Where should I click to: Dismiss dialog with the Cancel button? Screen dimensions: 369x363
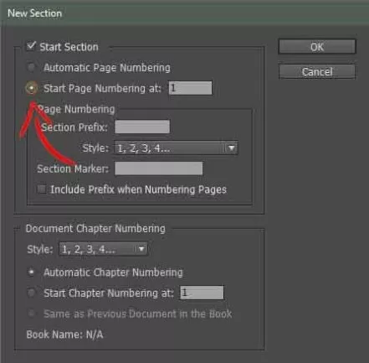click(317, 72)
